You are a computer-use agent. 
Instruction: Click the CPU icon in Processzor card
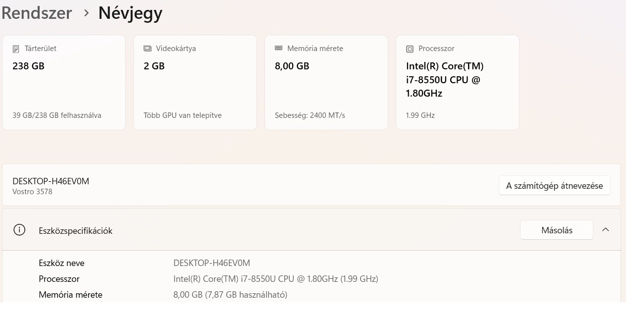pyautogui.click(x=410, y=49)
